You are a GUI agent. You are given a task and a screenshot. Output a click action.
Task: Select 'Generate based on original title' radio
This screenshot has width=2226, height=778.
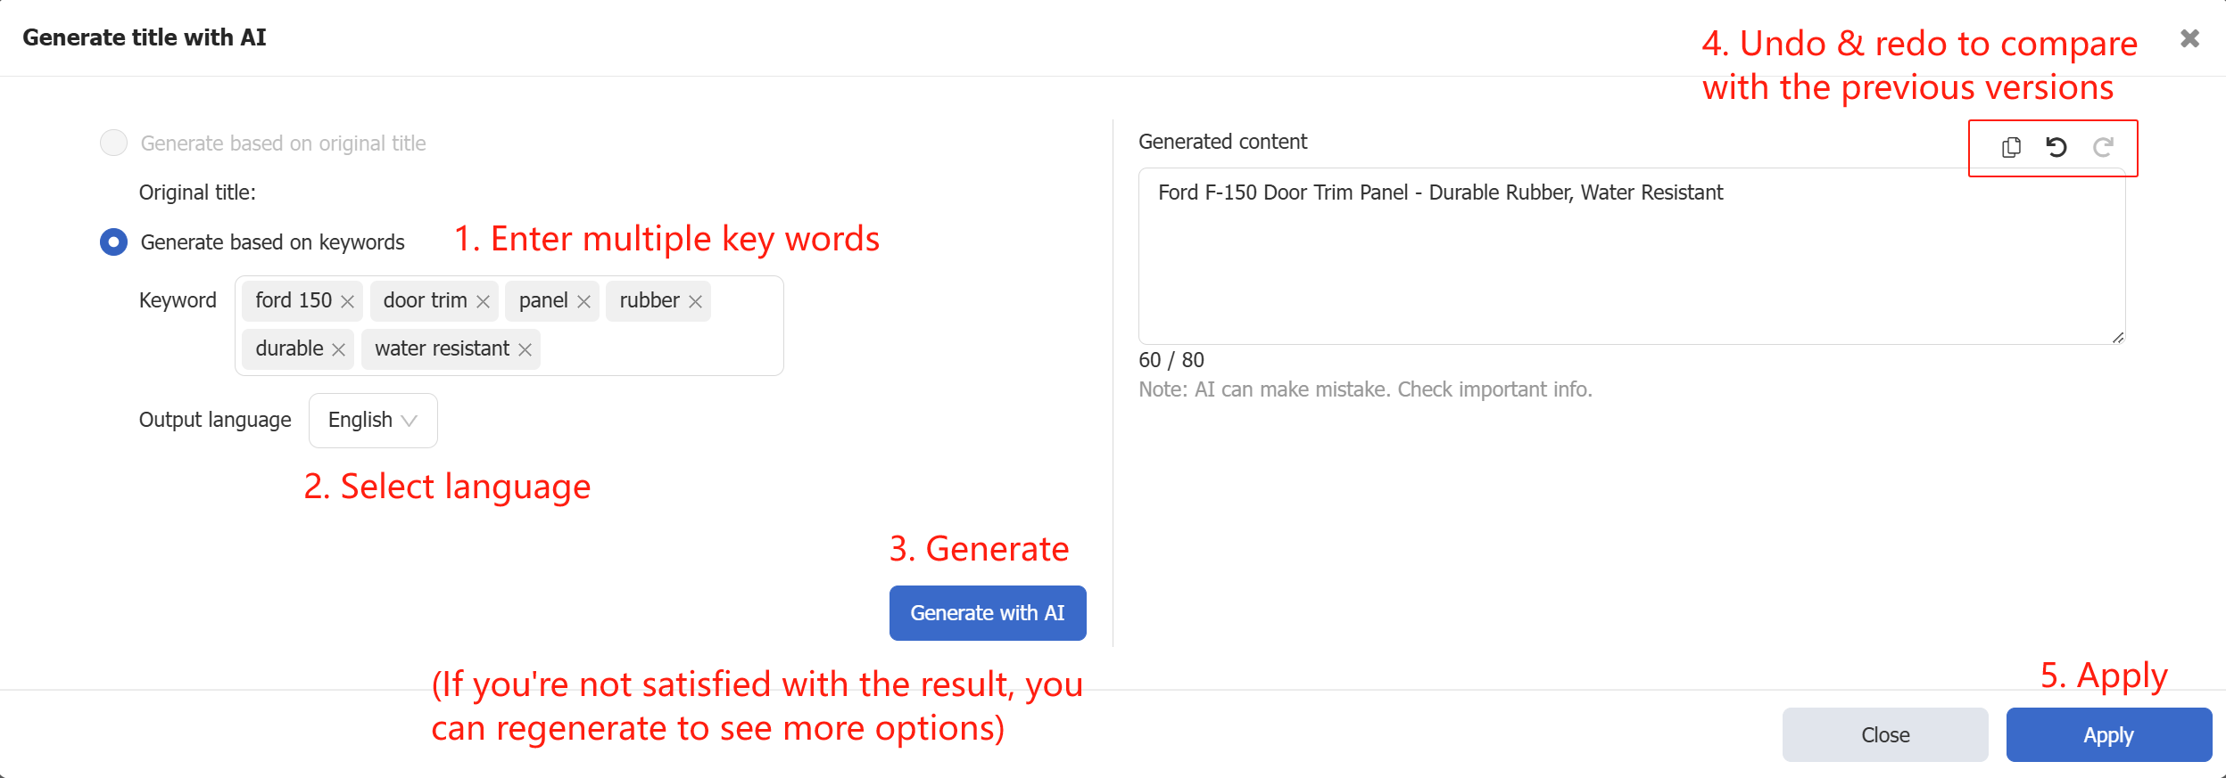click(x=113, y=143)
